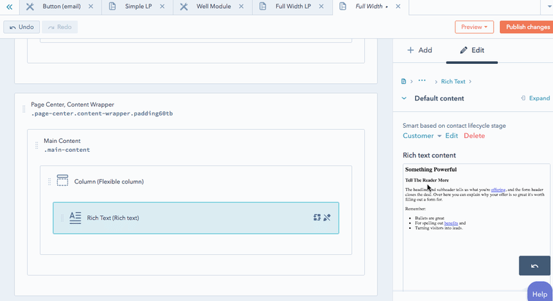Select the italic Full Width tab

(x=369, y=6)
